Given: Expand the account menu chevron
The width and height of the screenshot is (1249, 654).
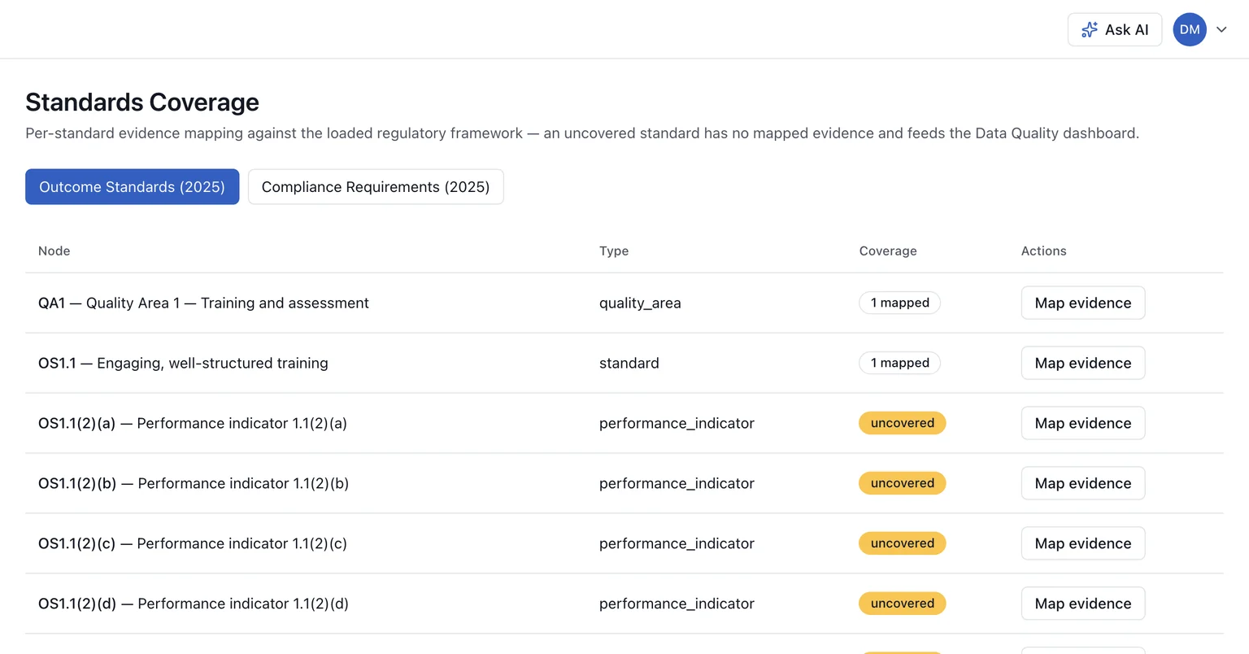Looking at the screenshot, I should (1221, 30).
